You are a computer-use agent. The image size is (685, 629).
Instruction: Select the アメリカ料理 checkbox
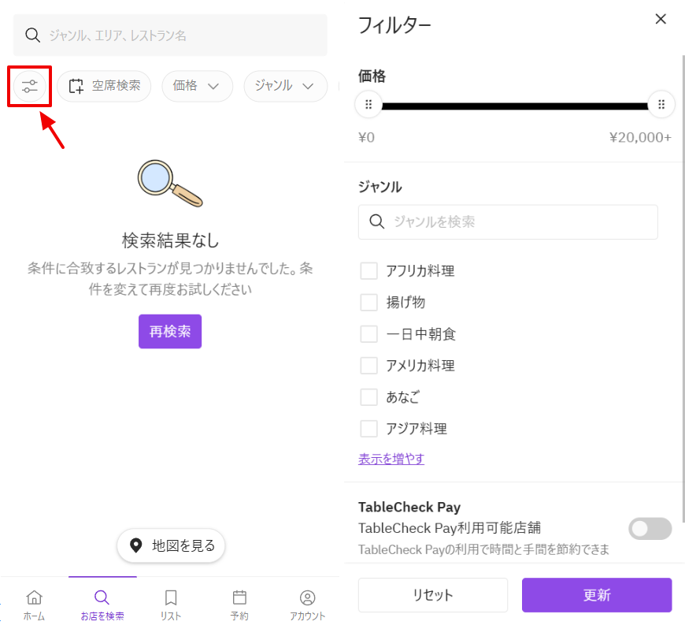click(x=368, y=366)
